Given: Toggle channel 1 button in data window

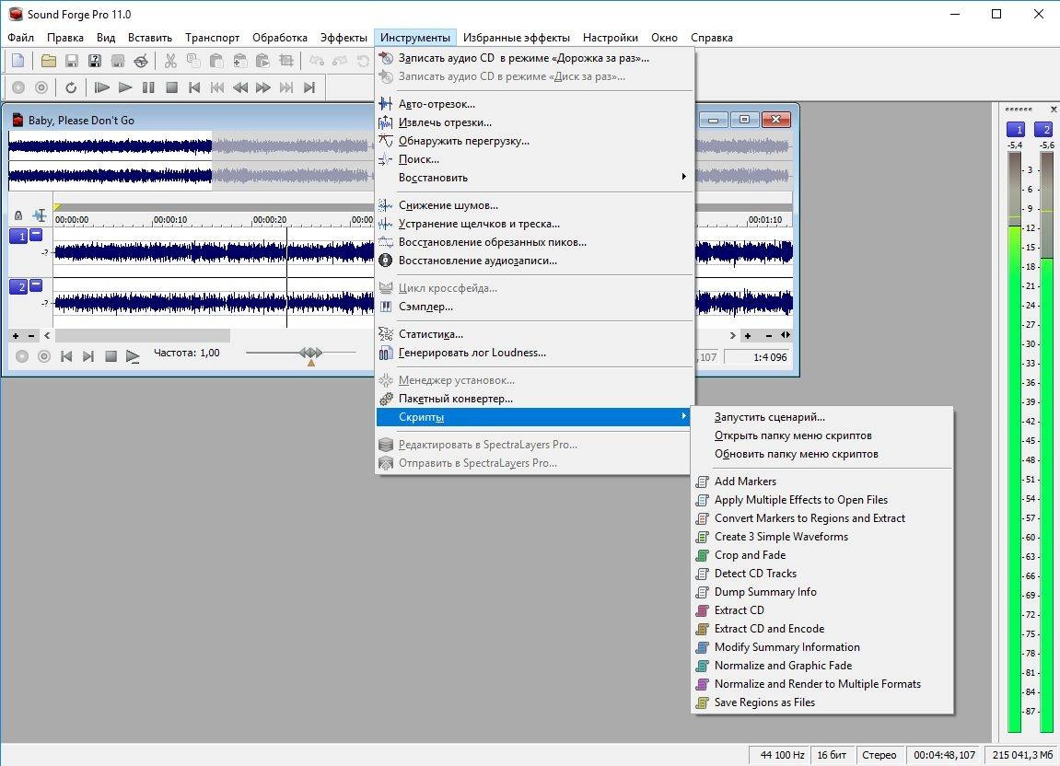Looking at the screenshot, I should click(x=18, y=236).
